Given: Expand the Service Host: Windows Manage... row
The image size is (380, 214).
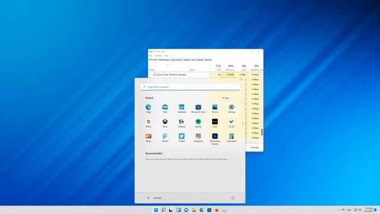Looking at the screenshot, I should click(150, 75).
